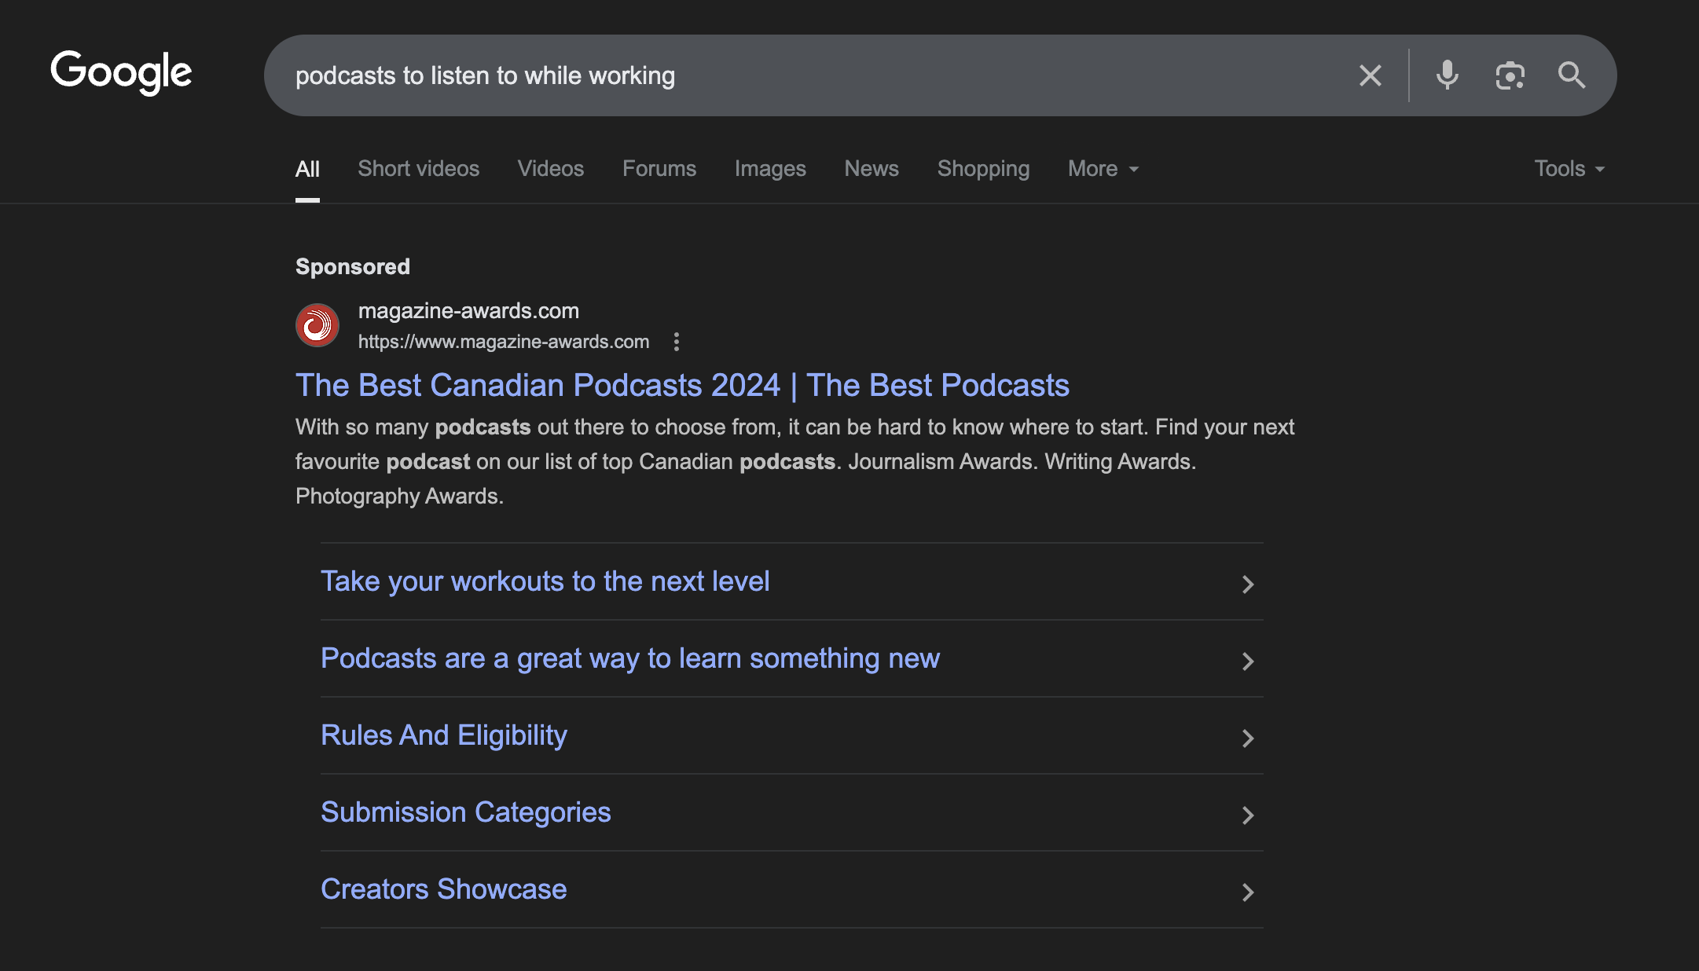The image size is (1699, 971).
Task: Expand the More dropdown menu
Action: 1103,169
